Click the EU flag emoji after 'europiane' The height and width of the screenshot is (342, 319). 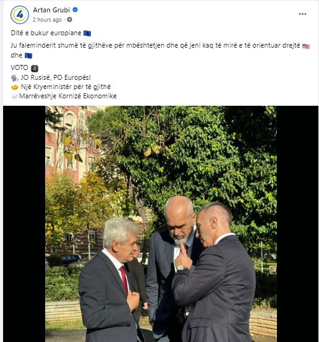pyautogui.click(x=87, y=33)
